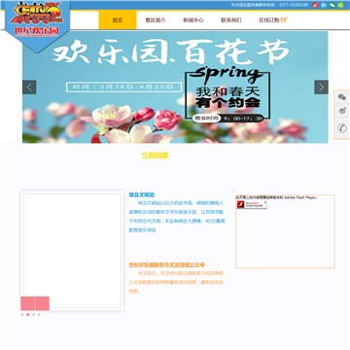This screenshot has height=350, width=350.
Task: Select the first carousel dot below image
Action: [x=22, y=314]
